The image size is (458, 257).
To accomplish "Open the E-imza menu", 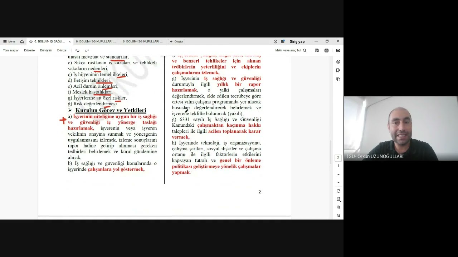I will pos(62,50).
